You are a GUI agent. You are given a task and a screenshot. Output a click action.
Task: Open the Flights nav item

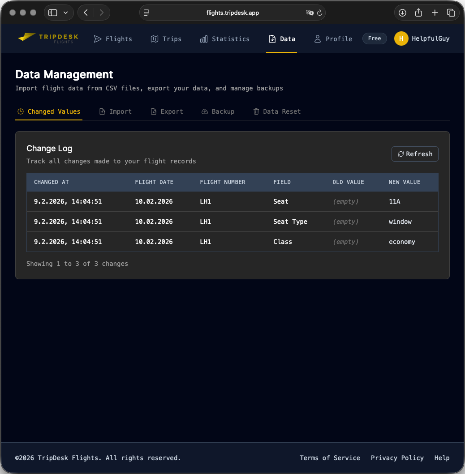(x=113, y=39)
